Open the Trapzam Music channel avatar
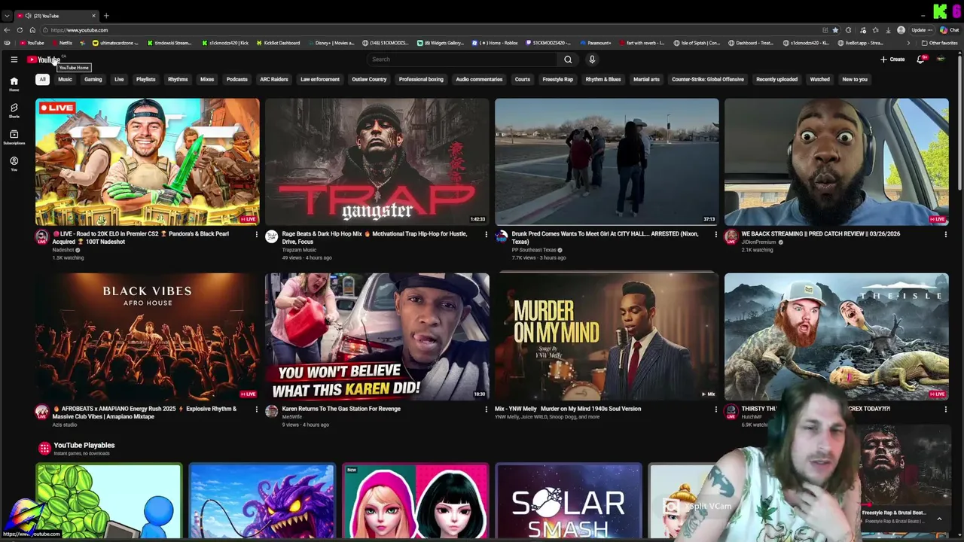Image resolution: width=964 pixels, height=542 pixels. [272, 237]
